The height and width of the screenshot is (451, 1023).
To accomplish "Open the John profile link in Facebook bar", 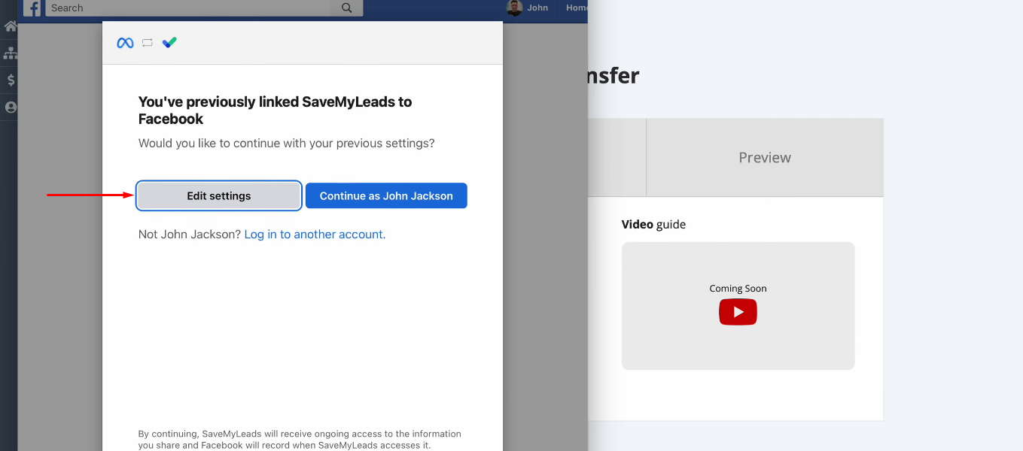I will click(x=537, y=8).
